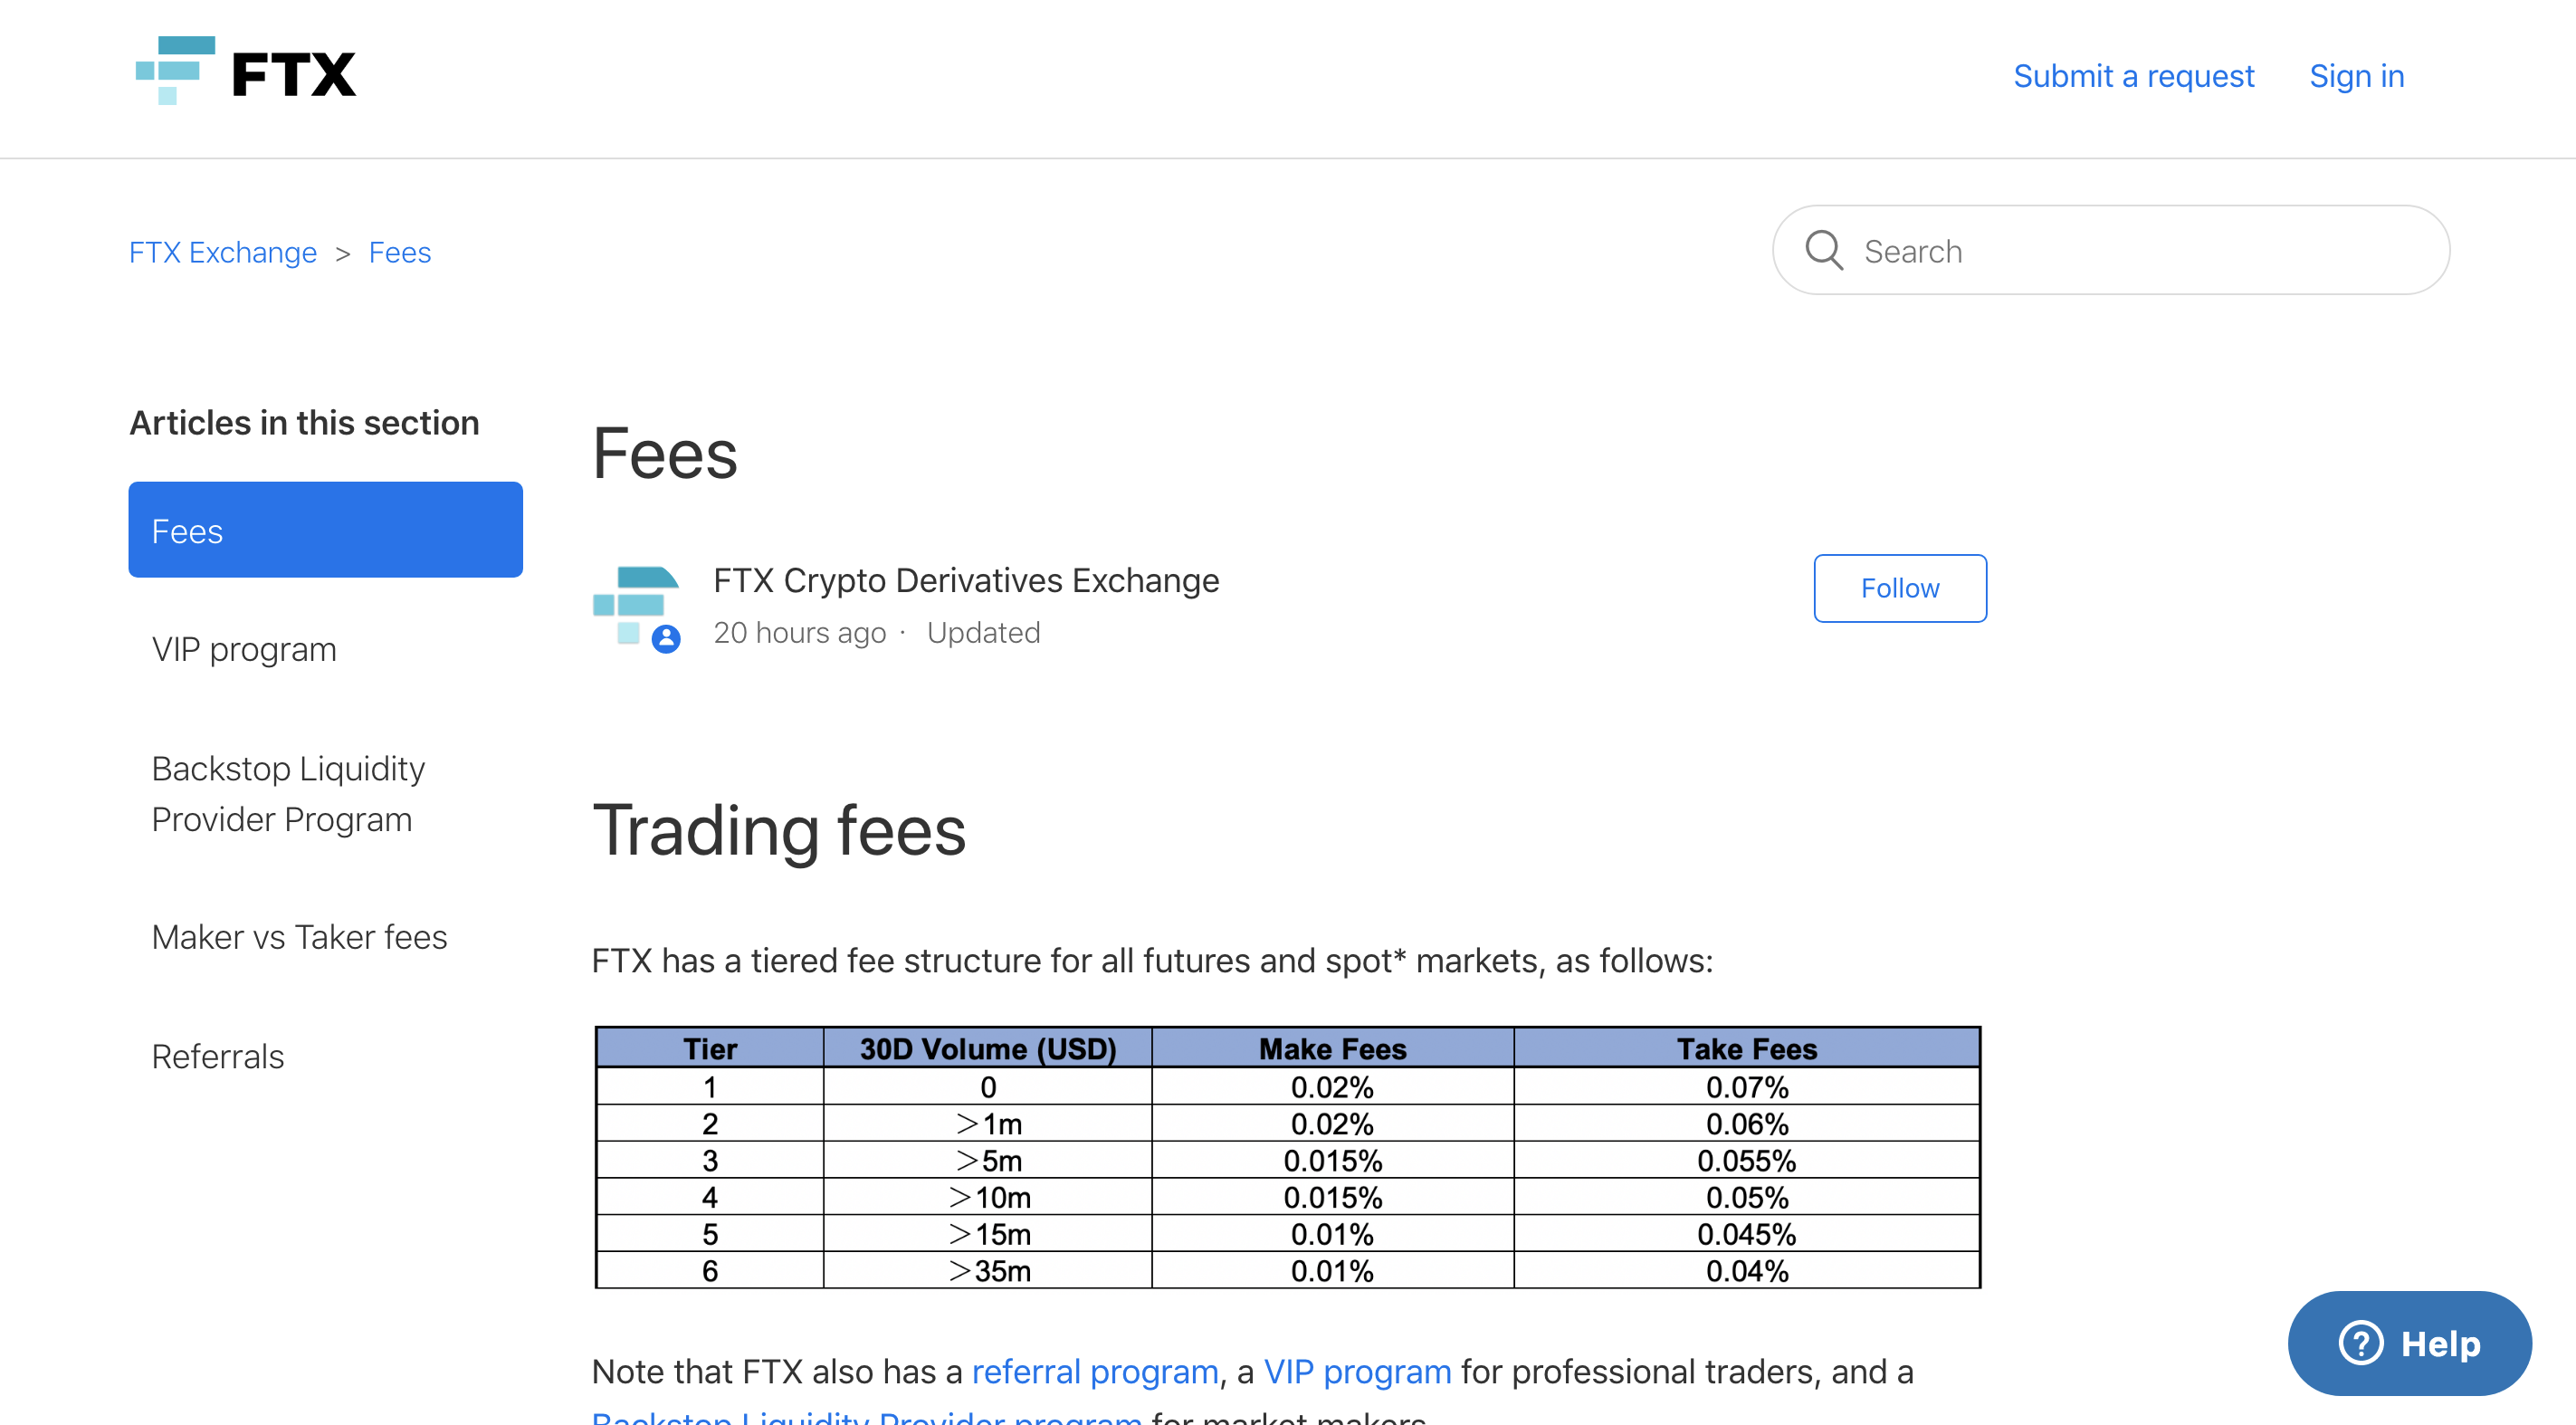The image size is (2576, 1425).
Task: Follow this Fees article
Action: (x=1899, y=588)
